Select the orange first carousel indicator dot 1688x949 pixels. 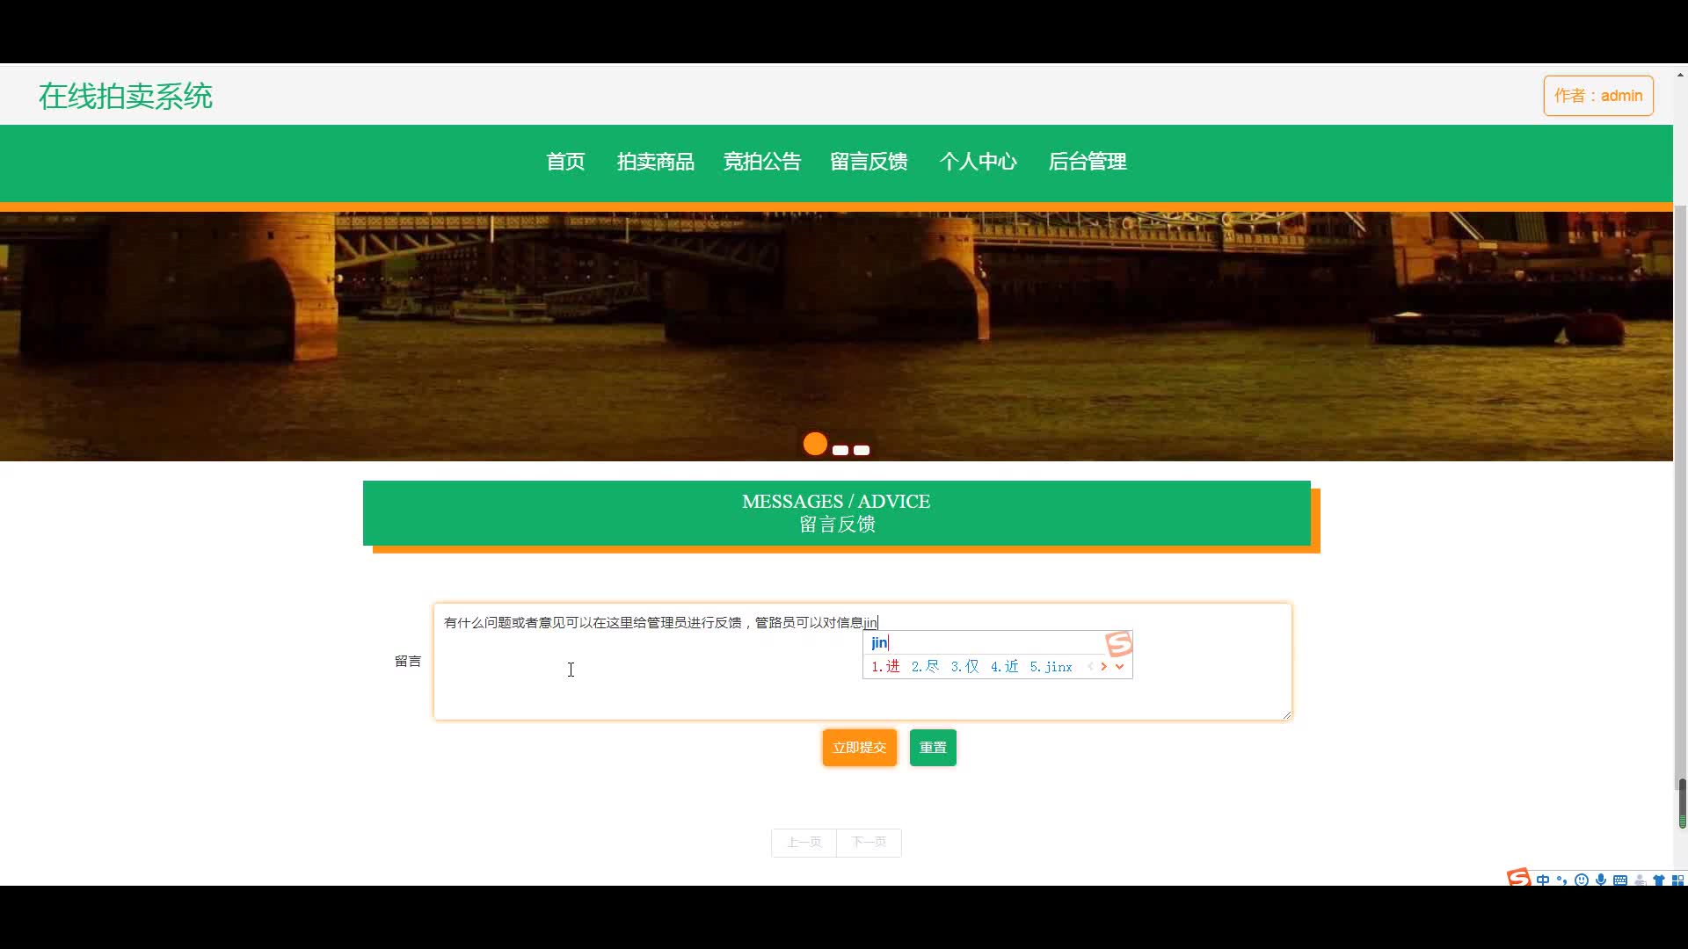(x=815, y=445)
